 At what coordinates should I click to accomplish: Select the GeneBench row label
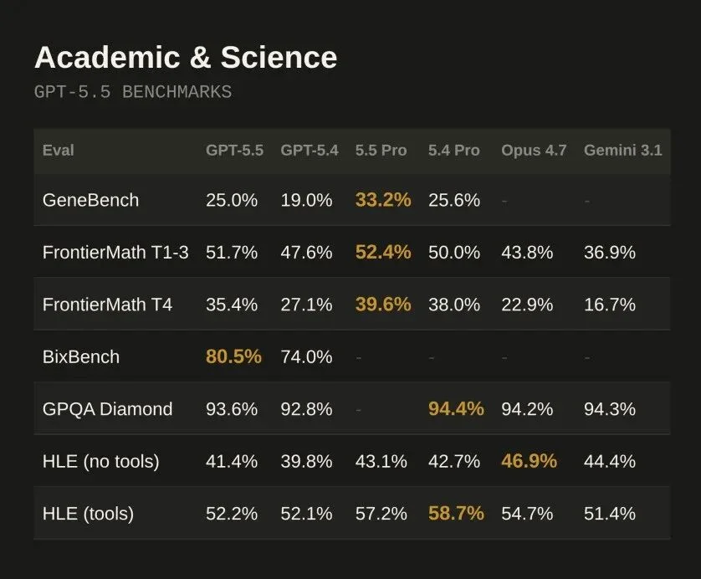click(x=90, y=200)
